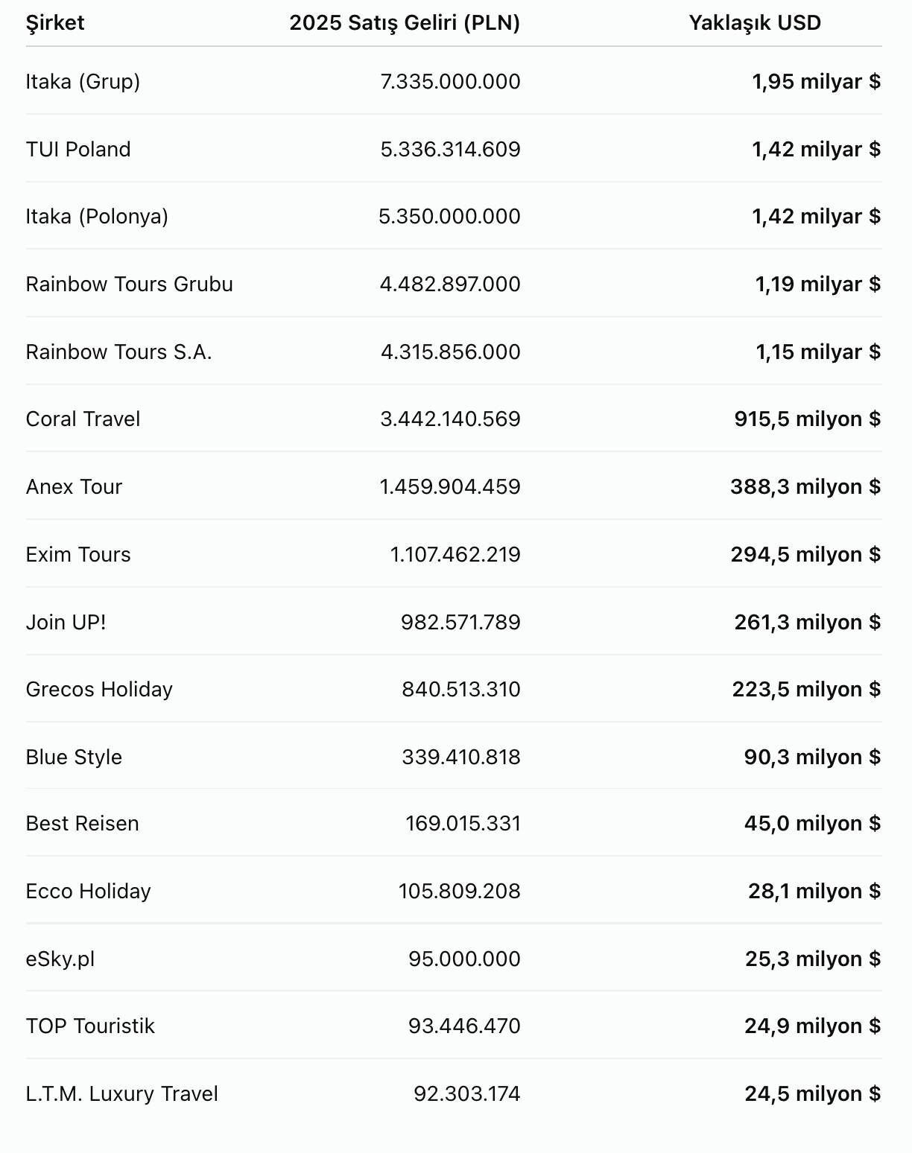The width and height of the screenshot is (912, 1153).
Task: Select the Ecco Holiday row name
Action: 89,891
